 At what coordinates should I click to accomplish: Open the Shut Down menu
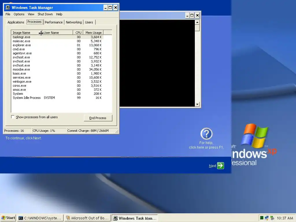tap(45, 14)
